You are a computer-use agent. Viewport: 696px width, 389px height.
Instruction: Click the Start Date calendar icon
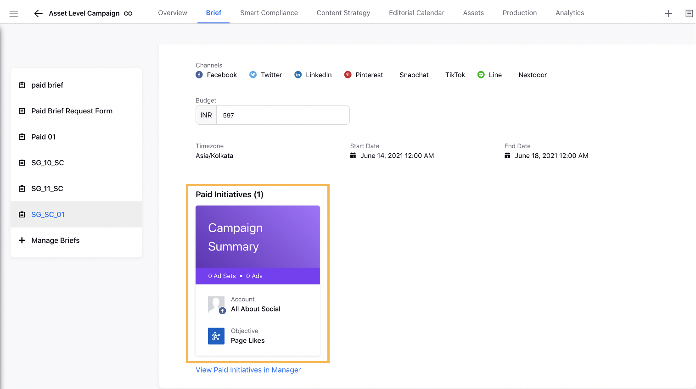tap(353, 156)
